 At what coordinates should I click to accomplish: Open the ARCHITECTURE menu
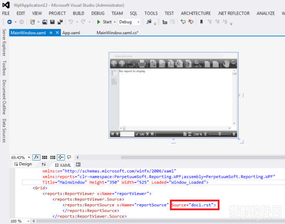(196, 14)
